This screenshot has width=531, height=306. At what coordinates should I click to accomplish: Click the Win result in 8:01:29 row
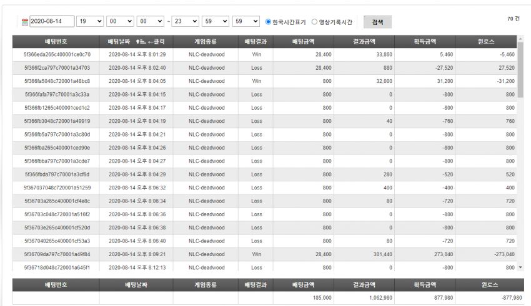[x=257, y=54]
